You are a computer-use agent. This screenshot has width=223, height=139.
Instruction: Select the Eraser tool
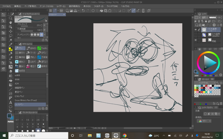tap(11, 71)
